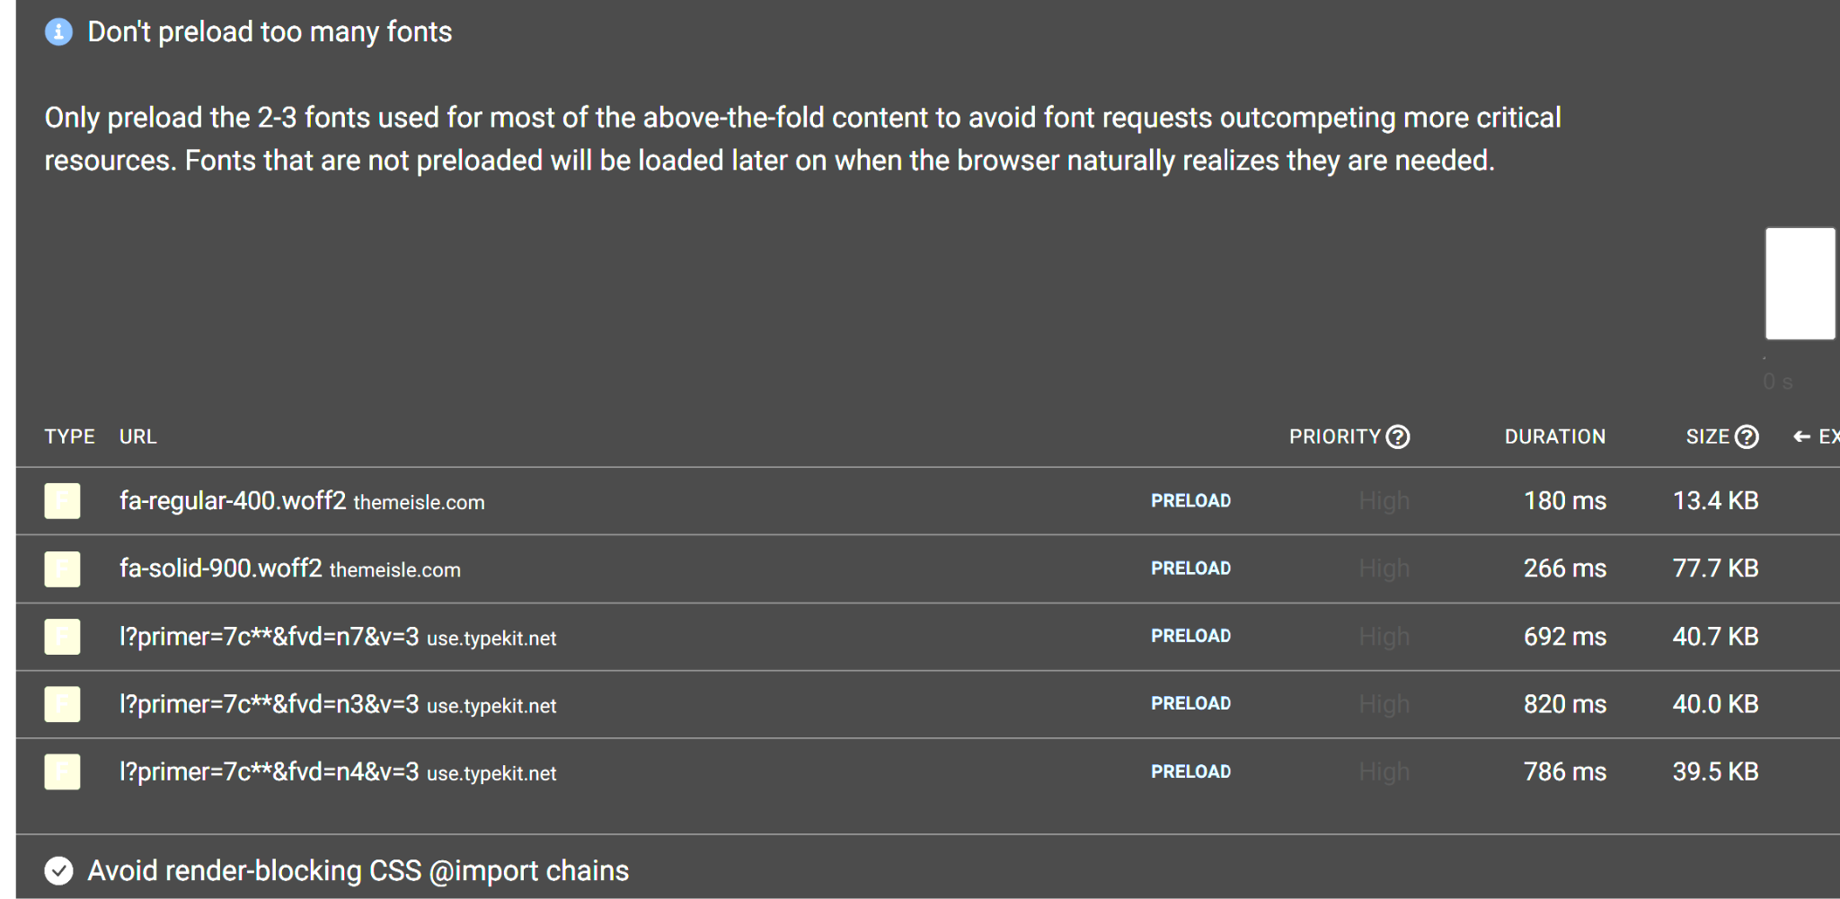Image resolution: width=1840 pixels, height=899 pixels.
Task: Click the blue info icon beside 'Don't preload too many fonts'
Action: coord(58,32)
